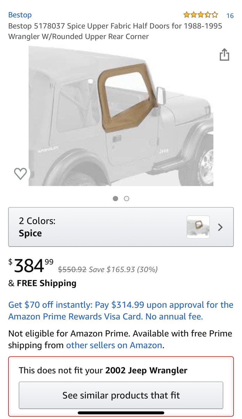Follow the 'other sellers on Amazon' link
This screenshot has height=419, width=242.
(x=114, y=345)
